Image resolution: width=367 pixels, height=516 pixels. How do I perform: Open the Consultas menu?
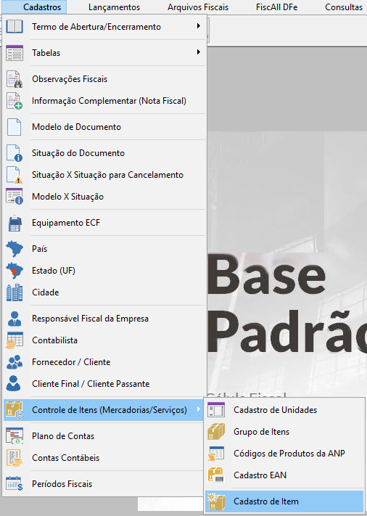point(344,7)
